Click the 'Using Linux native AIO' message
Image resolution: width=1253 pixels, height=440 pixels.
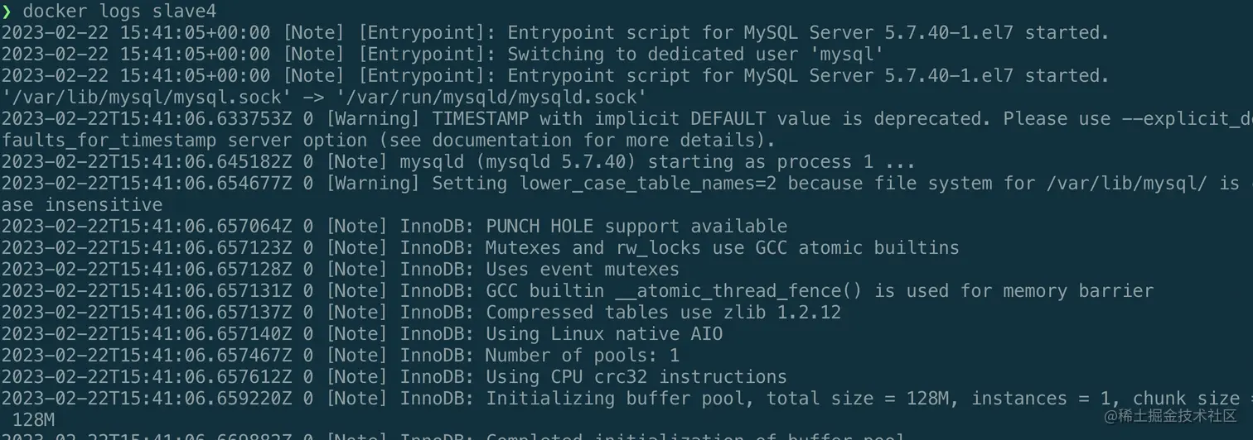tap(604, 334)
